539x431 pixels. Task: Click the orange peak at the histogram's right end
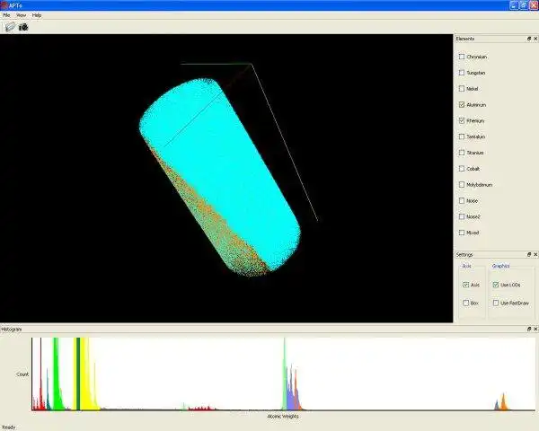click(x=504, y=402)
